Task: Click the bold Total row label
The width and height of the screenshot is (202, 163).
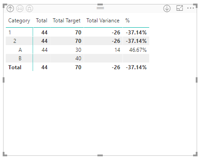Action: pyautogui.click(x=15, y=67)
